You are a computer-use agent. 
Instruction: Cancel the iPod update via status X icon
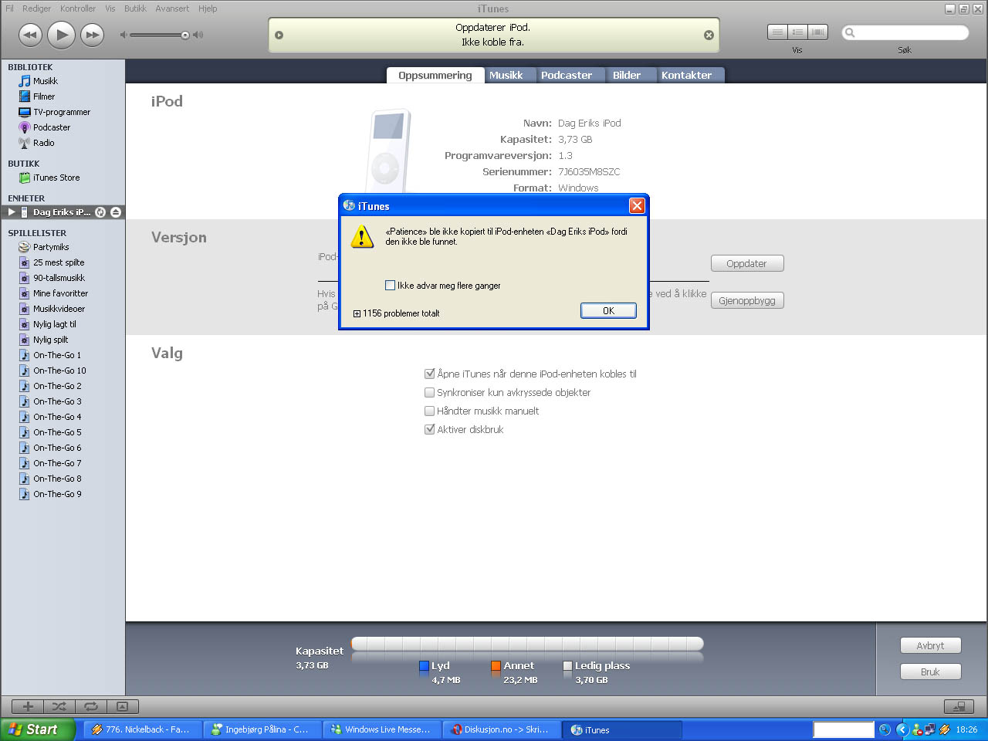tap(709, 35)
